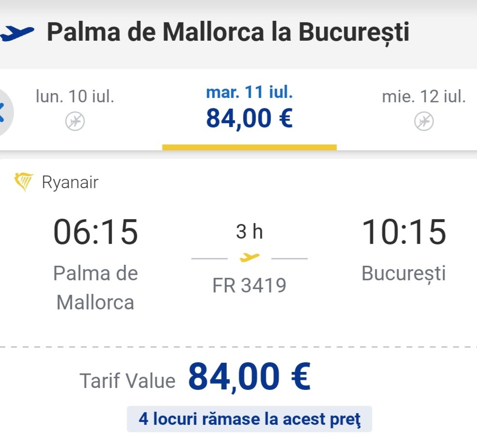477x437 pixels.
Task: Click the Ryanair airline name
Action: tap(70, 182)
